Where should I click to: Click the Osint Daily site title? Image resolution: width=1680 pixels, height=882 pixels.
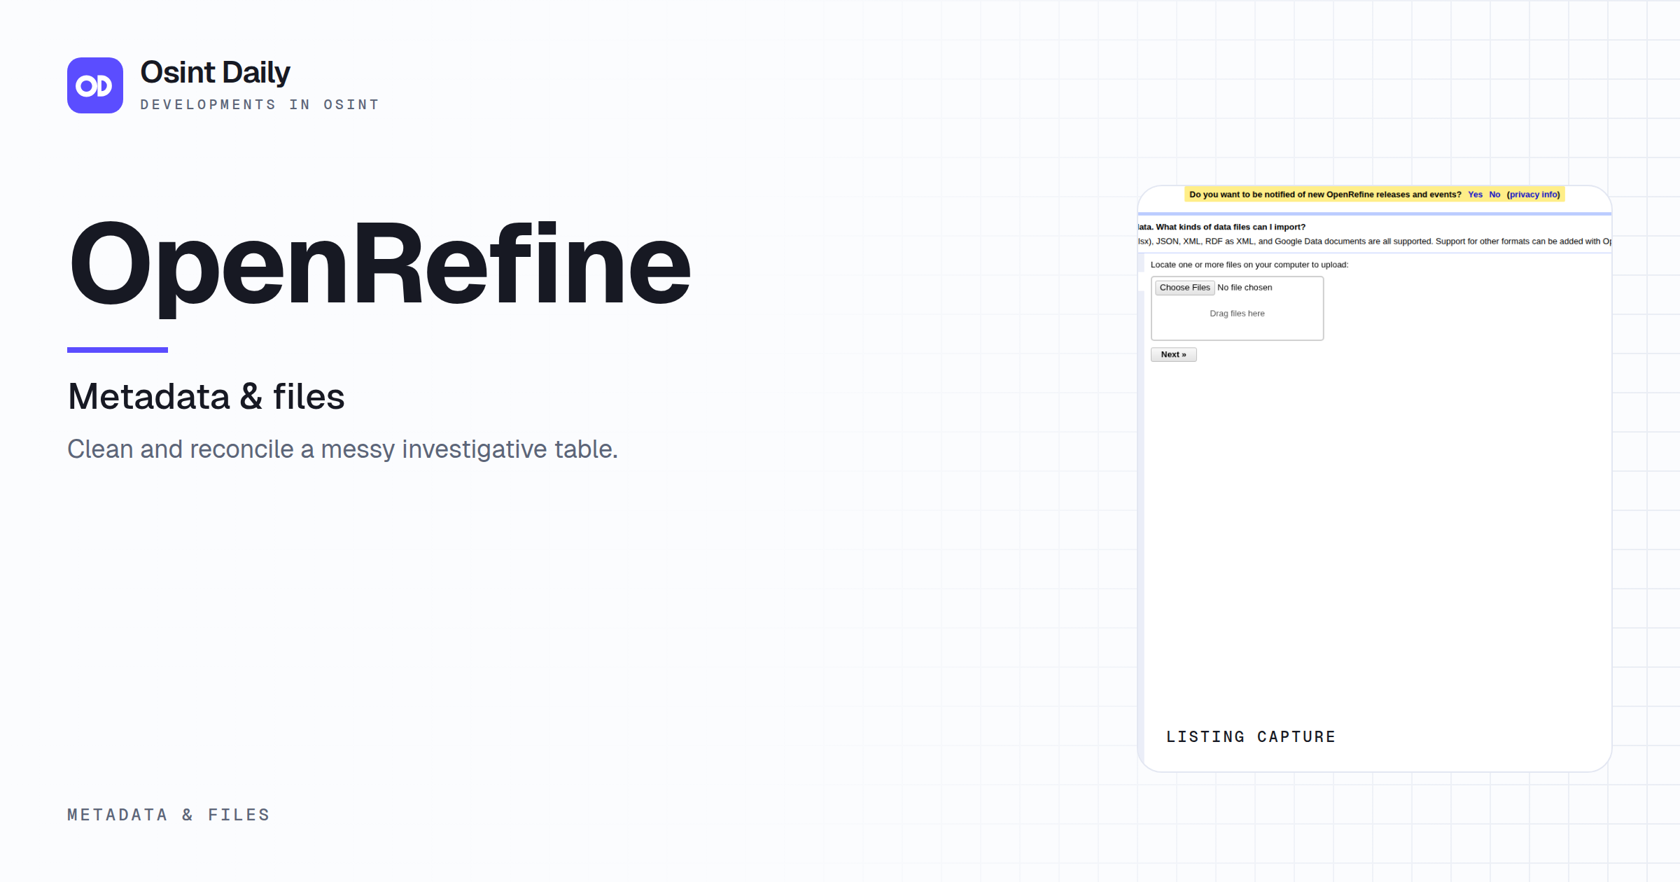215,72
